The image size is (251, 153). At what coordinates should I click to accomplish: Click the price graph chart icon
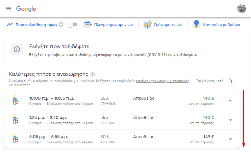[147, 25]
